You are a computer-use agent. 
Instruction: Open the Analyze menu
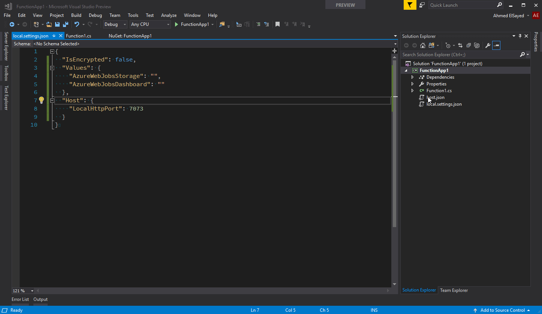click(169, 15)
